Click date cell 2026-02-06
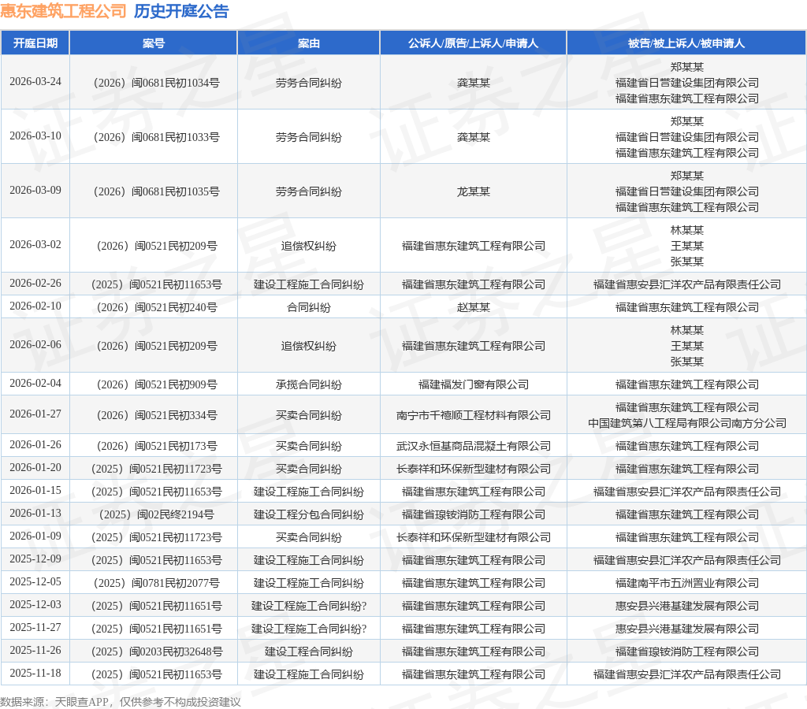The width and height of the screenshot is (807, 709). [x=35, y=345]
